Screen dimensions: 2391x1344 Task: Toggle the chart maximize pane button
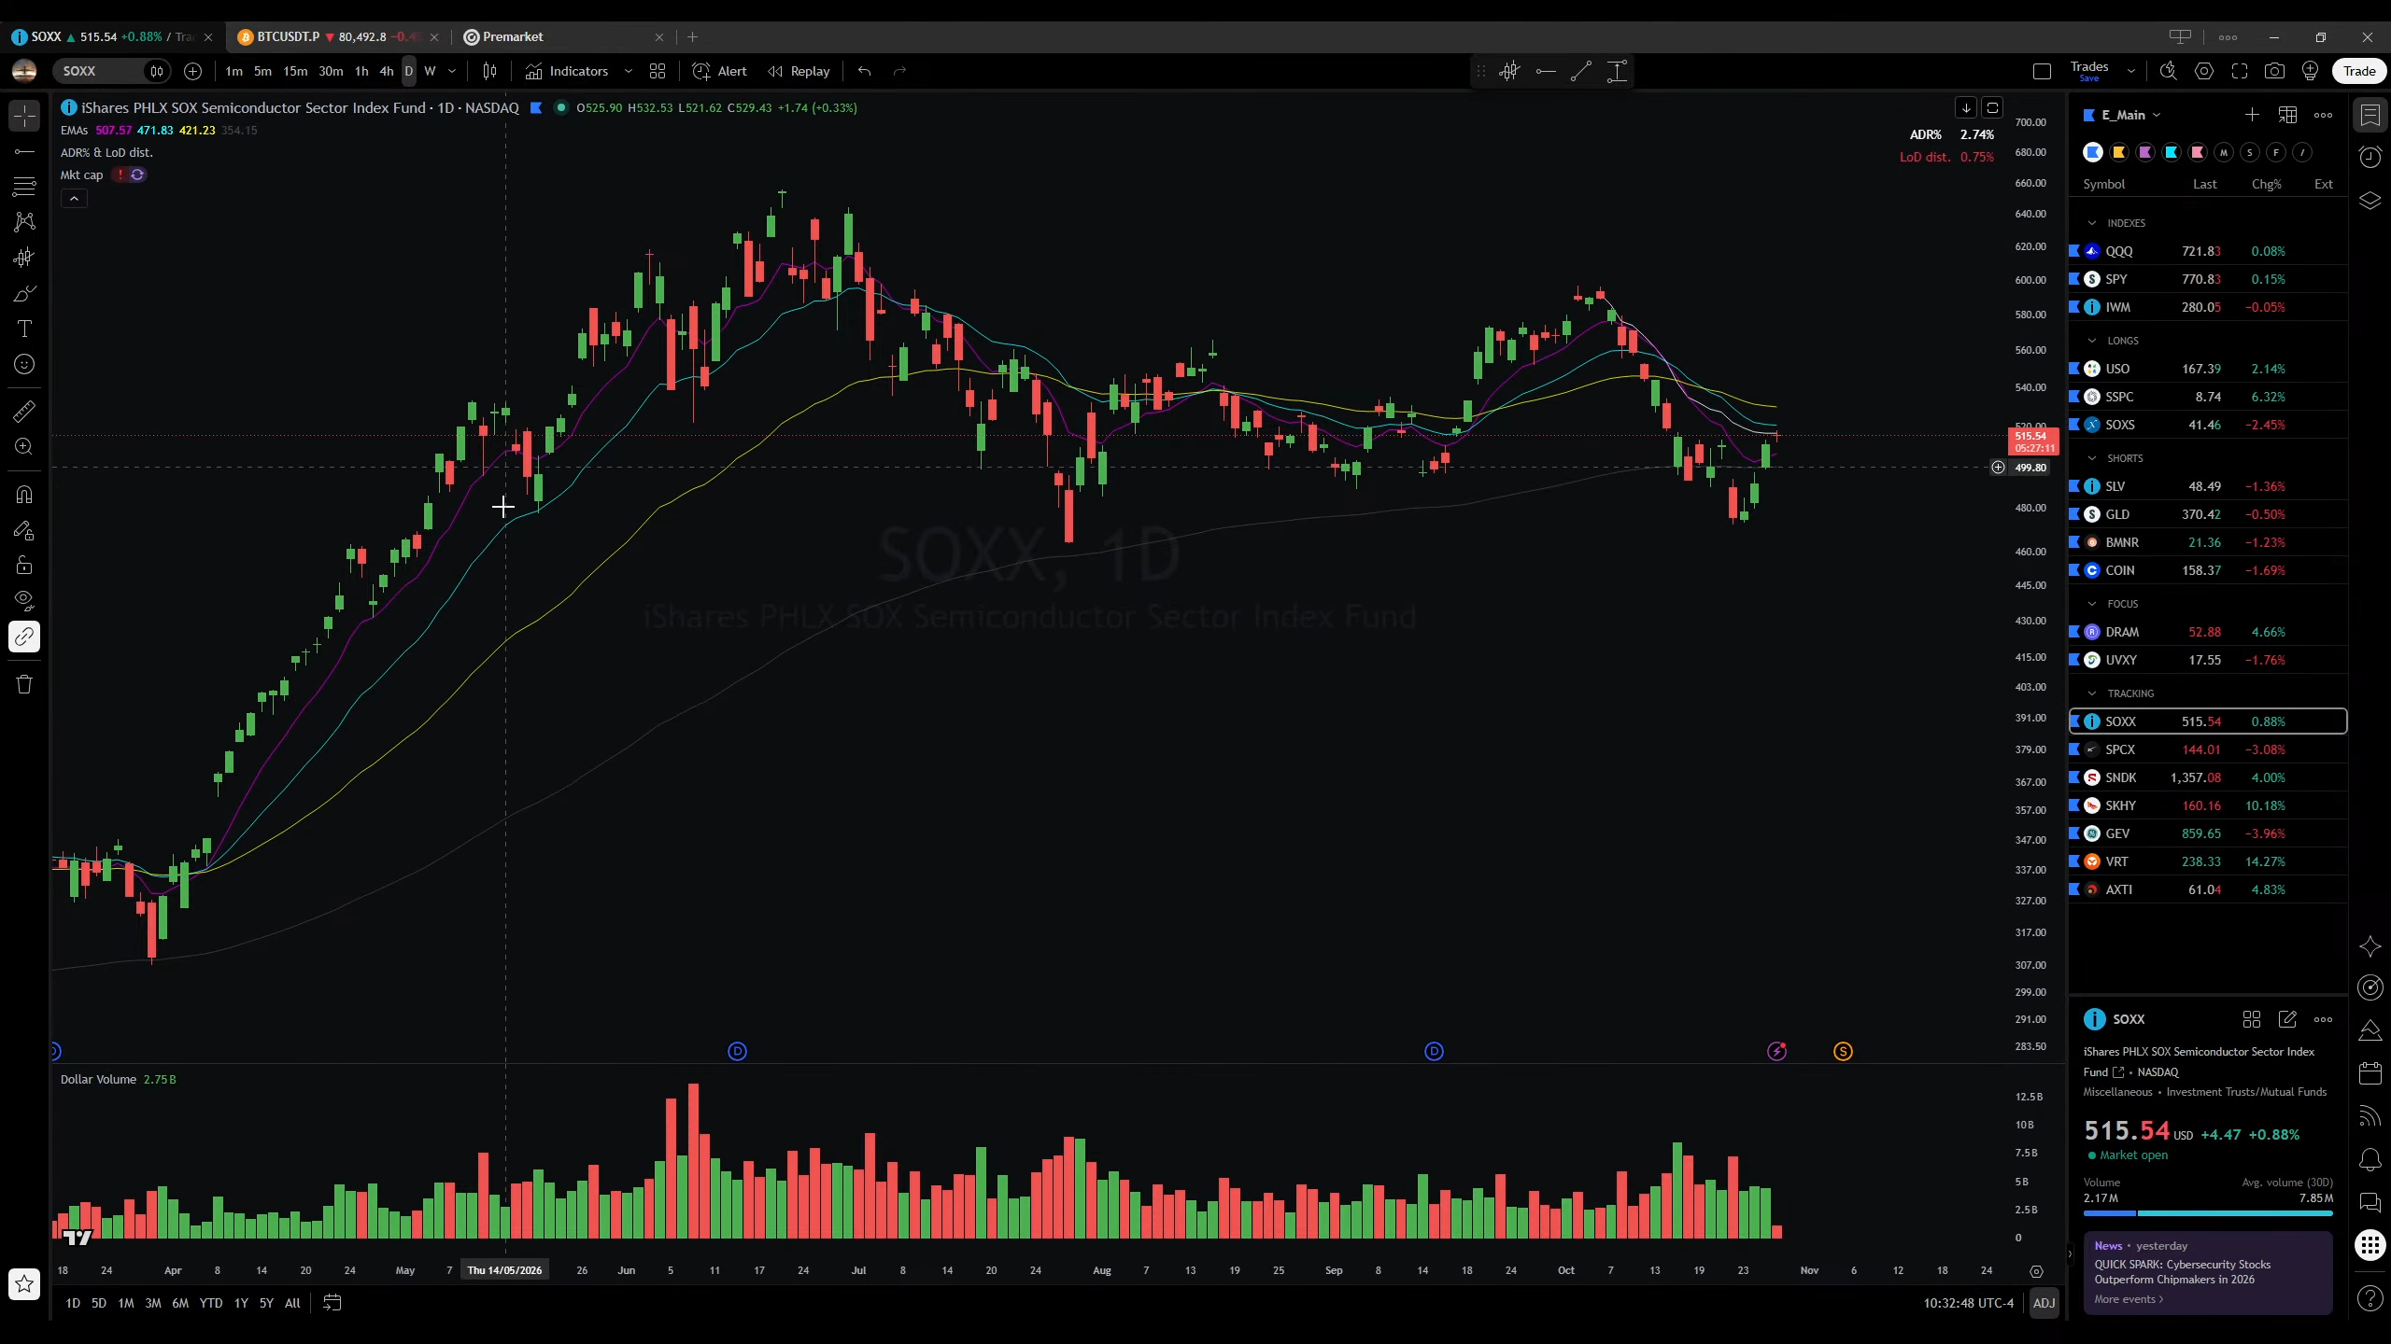(1992, 108)
